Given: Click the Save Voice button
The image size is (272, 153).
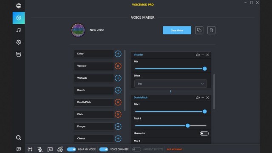Looking at the screenshot, I should [x=177, y=30].
